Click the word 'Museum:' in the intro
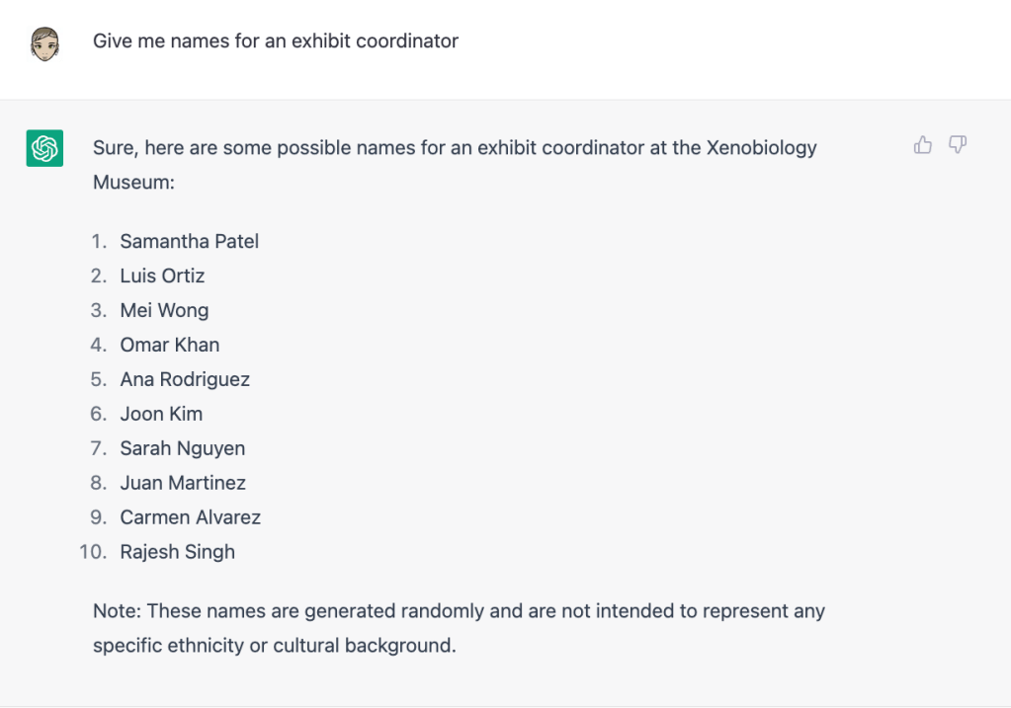1011x708 pixels. [132, 183]
